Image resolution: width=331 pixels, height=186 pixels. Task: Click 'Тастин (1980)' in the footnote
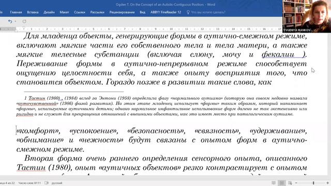pyautogui.click(x=44, y=98)
